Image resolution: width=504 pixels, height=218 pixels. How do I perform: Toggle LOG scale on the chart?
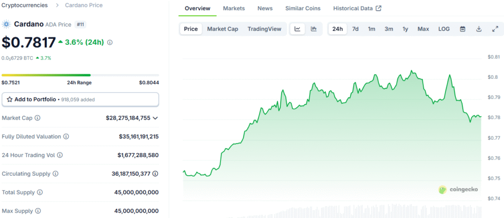click(444, 29)
